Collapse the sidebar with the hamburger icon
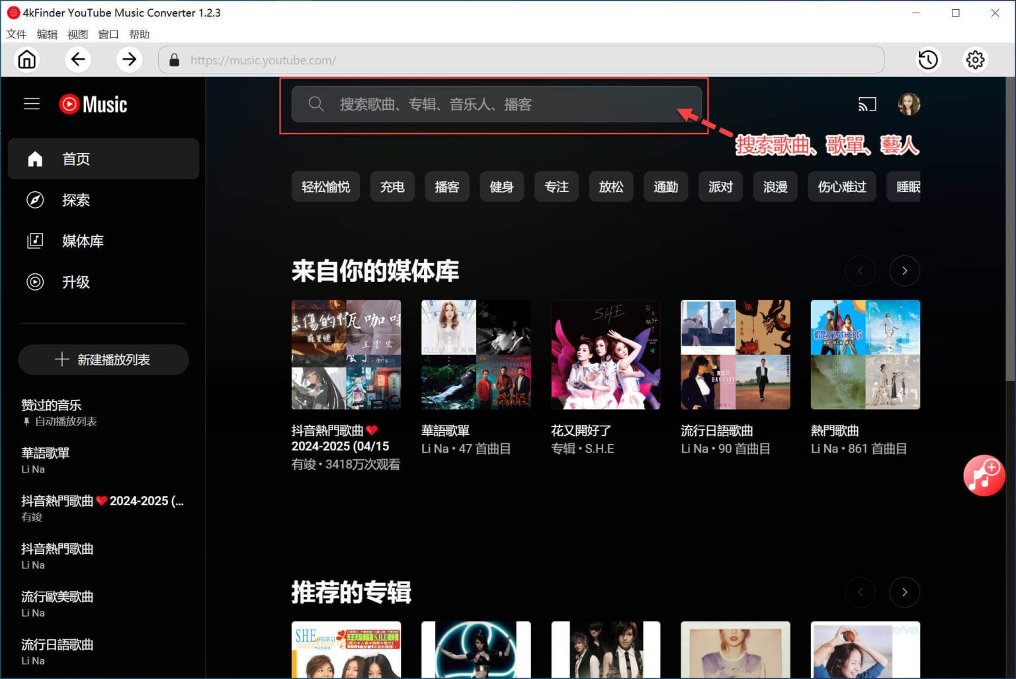This screenshot has height=679, width=1016. [31, 104]
